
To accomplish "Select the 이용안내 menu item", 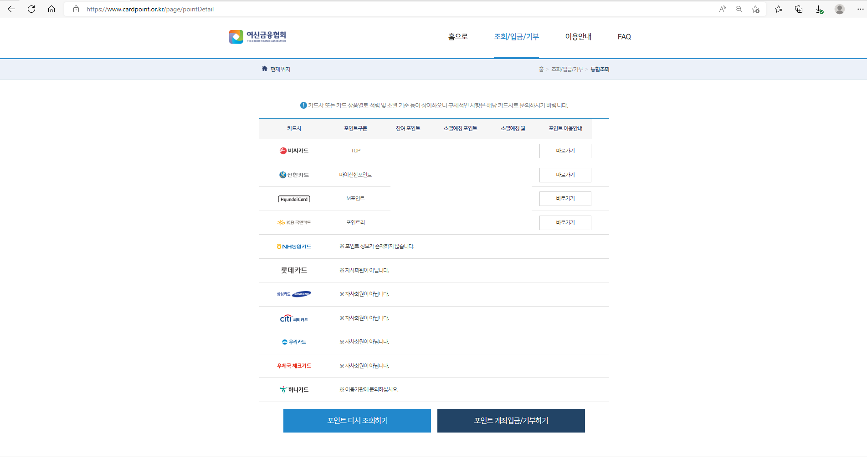I will [578, 37].
